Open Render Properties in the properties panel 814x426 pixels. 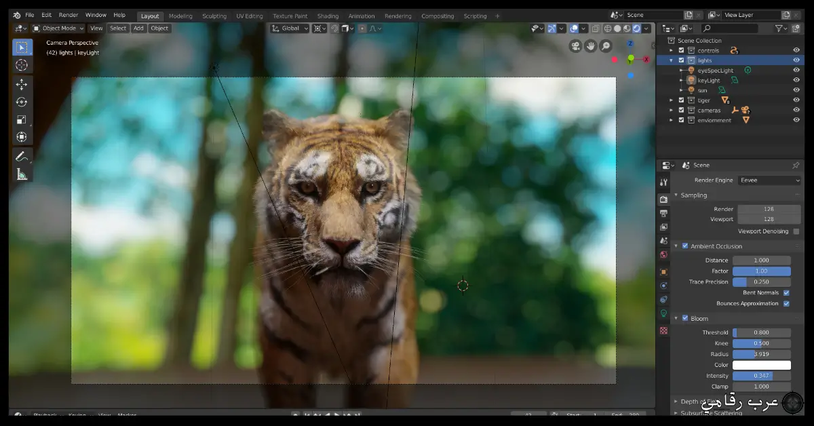click(663, 199)
